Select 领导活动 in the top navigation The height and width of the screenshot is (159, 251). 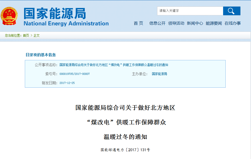click(x=176, y=23)
